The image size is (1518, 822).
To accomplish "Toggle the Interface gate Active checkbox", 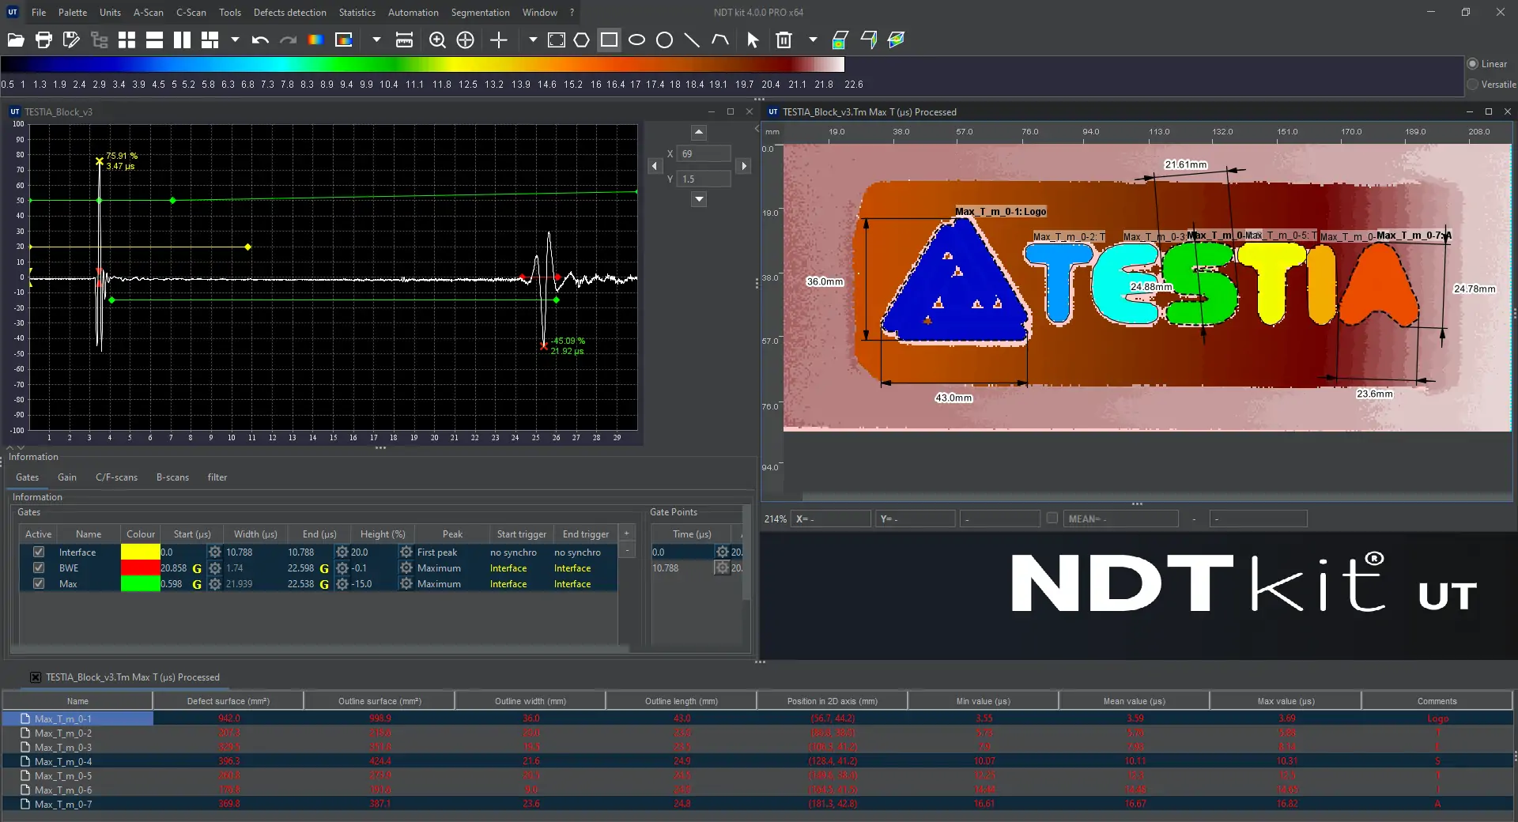I will click(39, 552).
